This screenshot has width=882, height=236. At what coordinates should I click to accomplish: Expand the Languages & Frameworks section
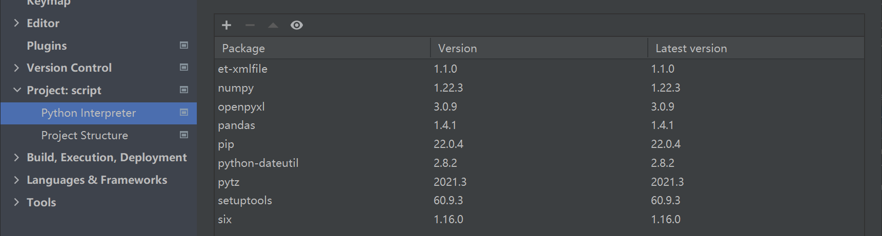coord(16,180)
